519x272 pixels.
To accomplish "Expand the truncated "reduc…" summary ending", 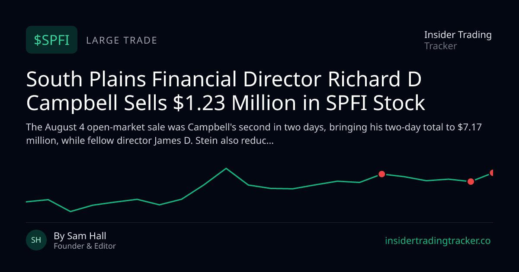I will tap(258, 141).
